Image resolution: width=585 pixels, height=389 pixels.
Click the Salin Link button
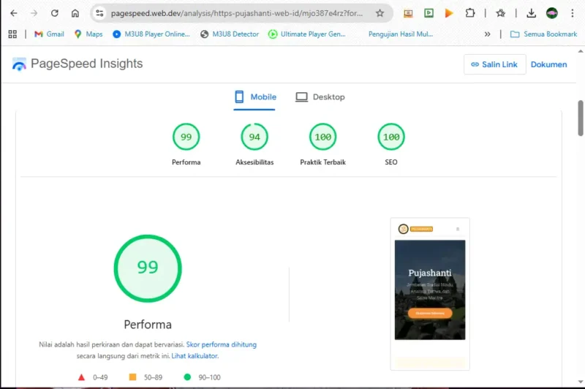click(x=495, y=64)
